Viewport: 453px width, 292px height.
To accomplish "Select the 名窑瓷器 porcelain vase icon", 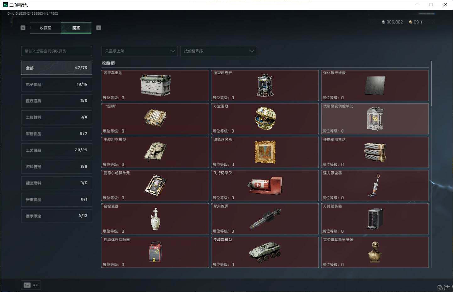I will click(155, 219).
